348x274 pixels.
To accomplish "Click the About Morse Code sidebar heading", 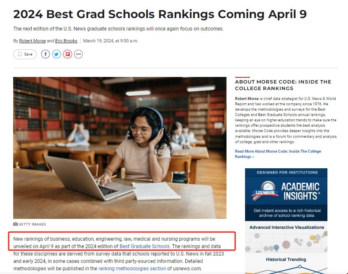I will [x=283, y=85].
